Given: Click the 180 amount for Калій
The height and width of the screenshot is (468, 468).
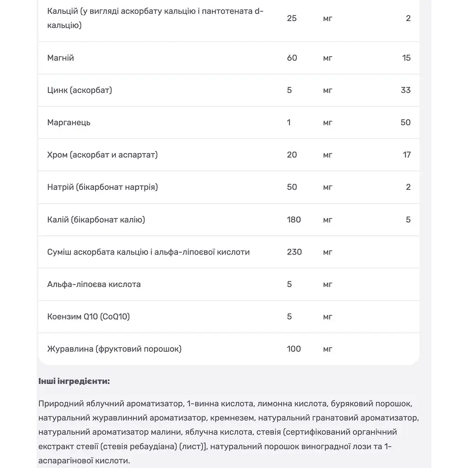Looking at the screenshot, I should [x=294, y=220].
